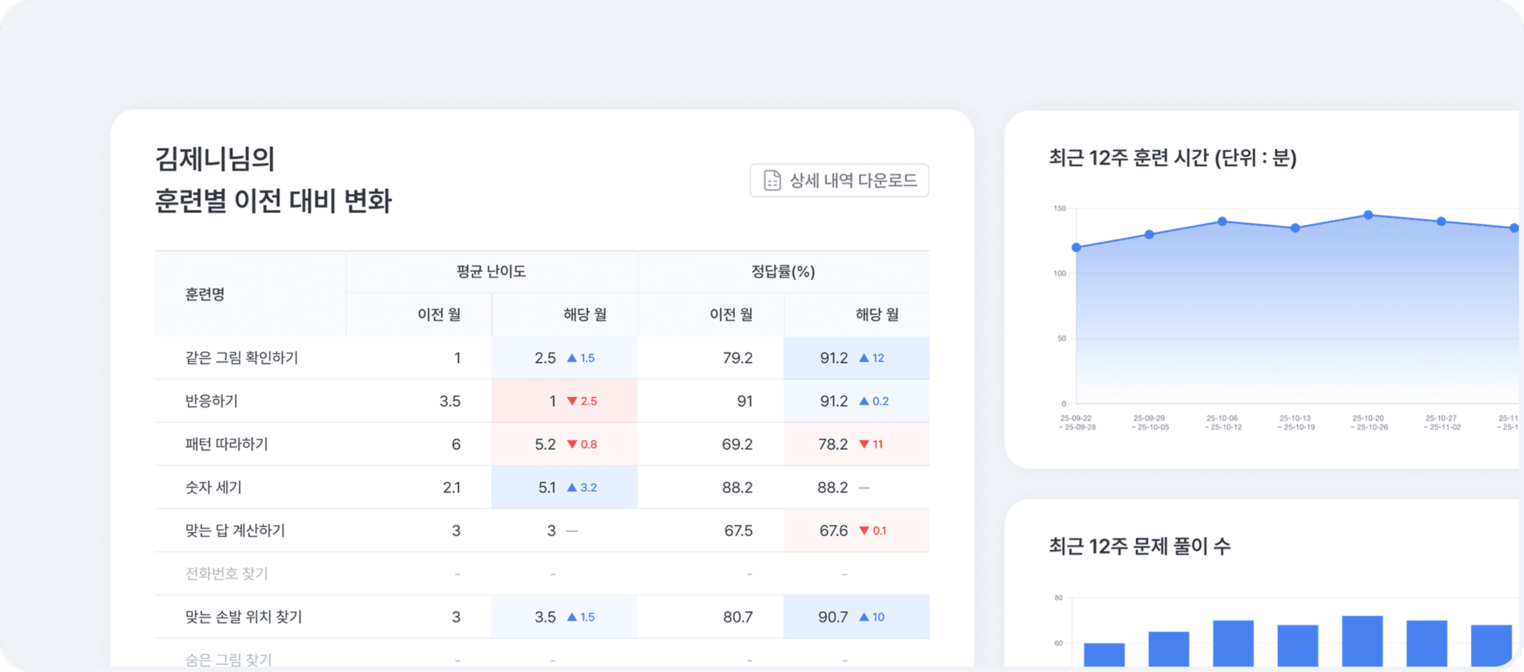This screenshot has height=672, width=1524.
Task: Click the 25-09-22 ~ 25-09-28 axis label
Action: pyautogui.click(x=1076, y=423)
